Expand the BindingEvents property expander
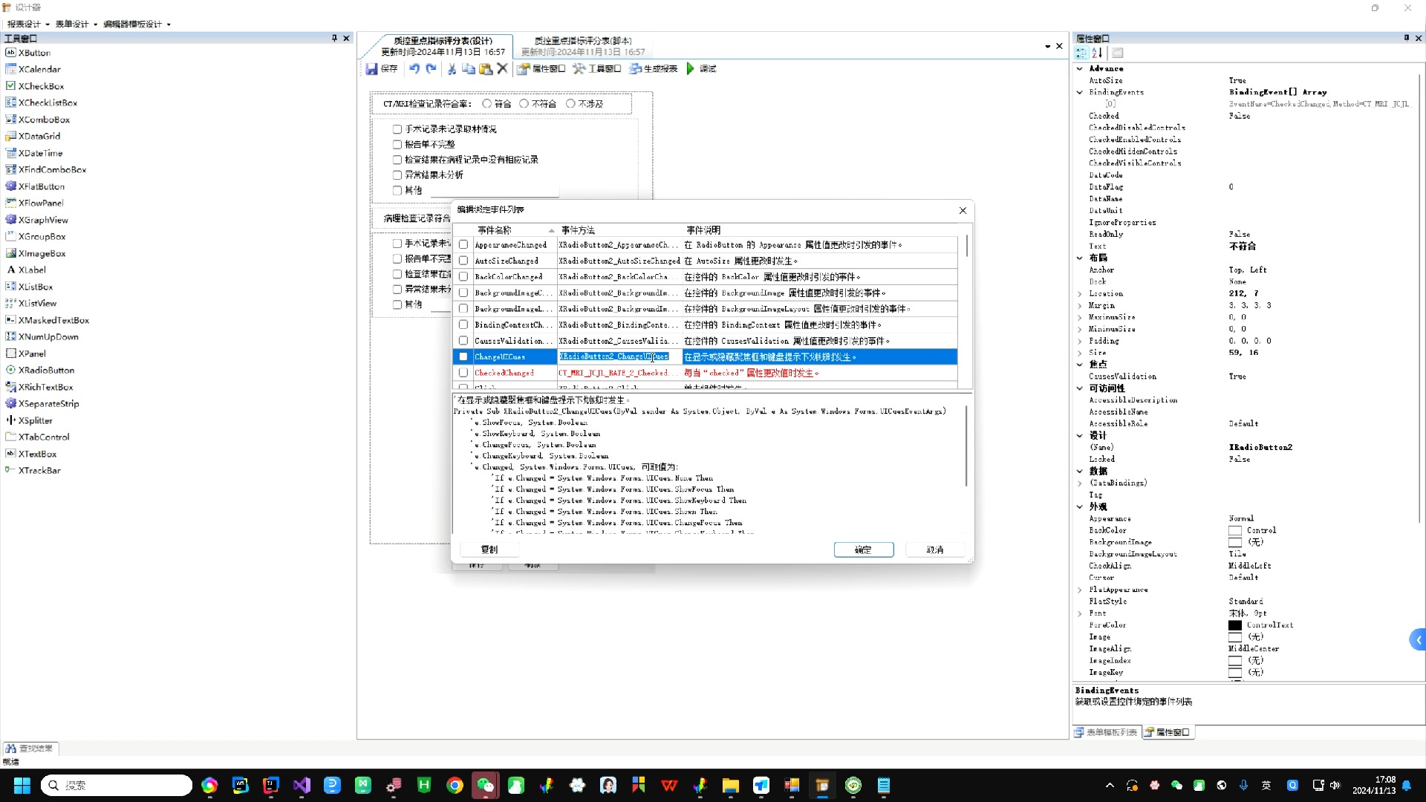 click(x=1081, y=92)
